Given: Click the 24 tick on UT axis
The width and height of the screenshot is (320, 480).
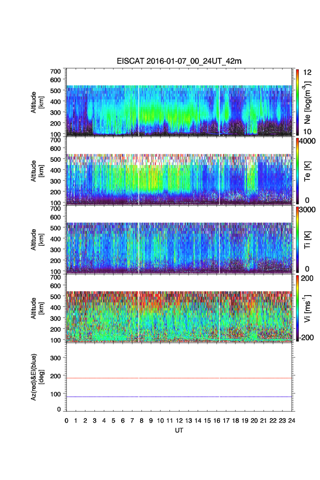Looking at the screenshot, I should point(292,421).
